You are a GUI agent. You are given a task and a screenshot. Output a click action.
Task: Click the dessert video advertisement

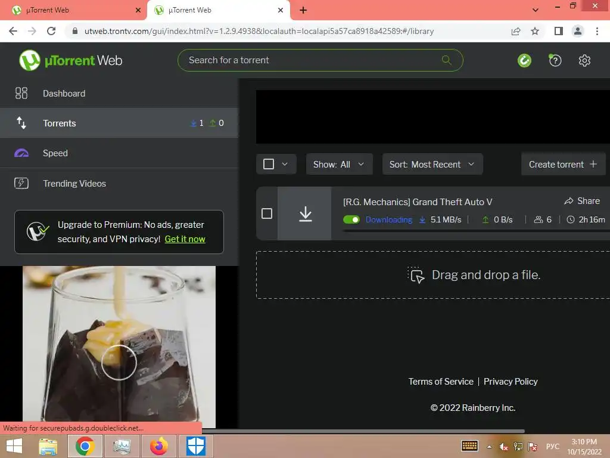coord(119,346)
